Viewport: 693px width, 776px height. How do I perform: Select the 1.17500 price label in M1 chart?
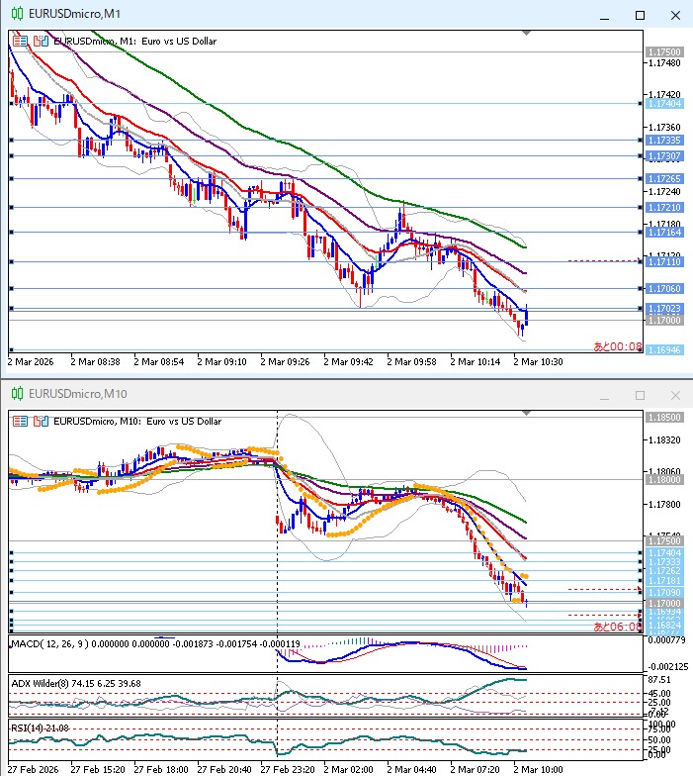click(x=661, y=51)
